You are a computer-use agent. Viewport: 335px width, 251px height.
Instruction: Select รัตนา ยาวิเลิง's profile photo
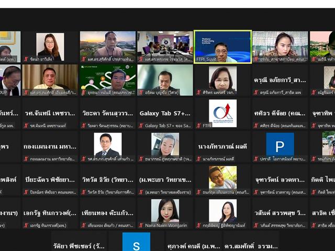pyautogui.click(x=50, y=47)
